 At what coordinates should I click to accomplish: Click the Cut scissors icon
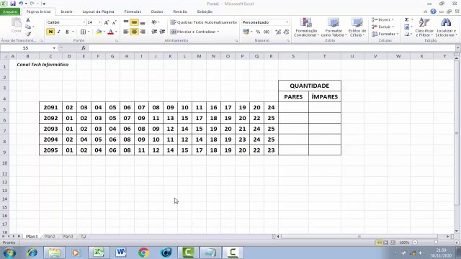pyautogui.click(x=28, y=20)
